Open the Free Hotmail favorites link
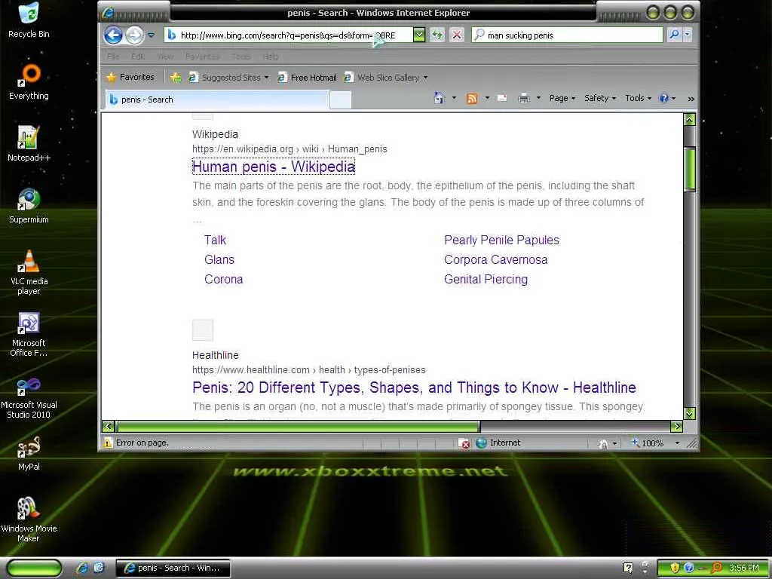 tap(308, 78)
